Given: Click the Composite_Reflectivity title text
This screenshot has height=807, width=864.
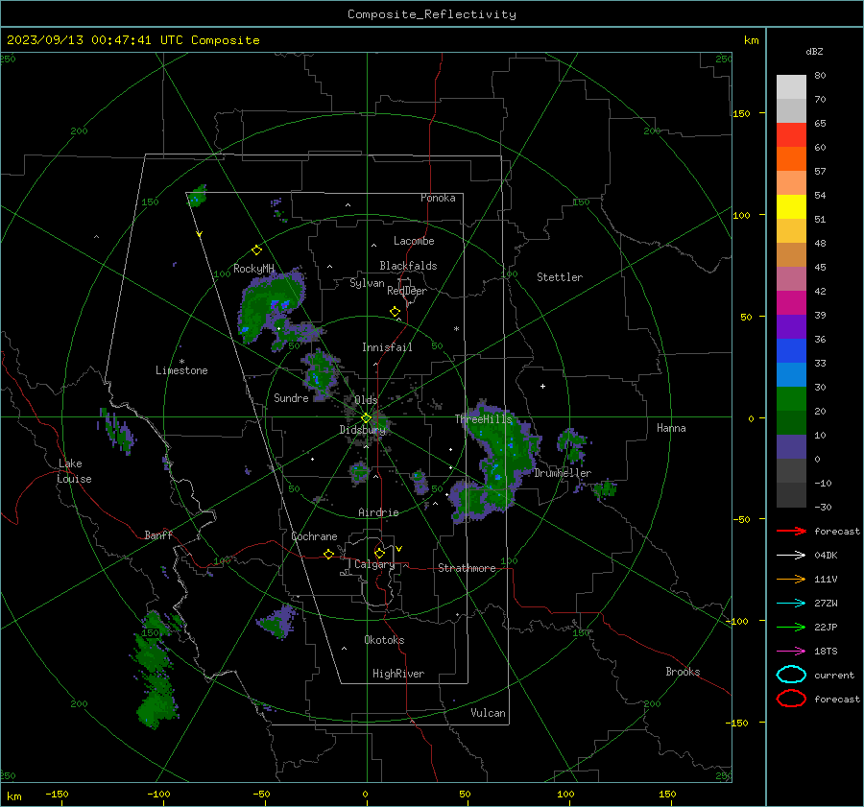Looking at the screenshot, I should (x=432, y=14).
